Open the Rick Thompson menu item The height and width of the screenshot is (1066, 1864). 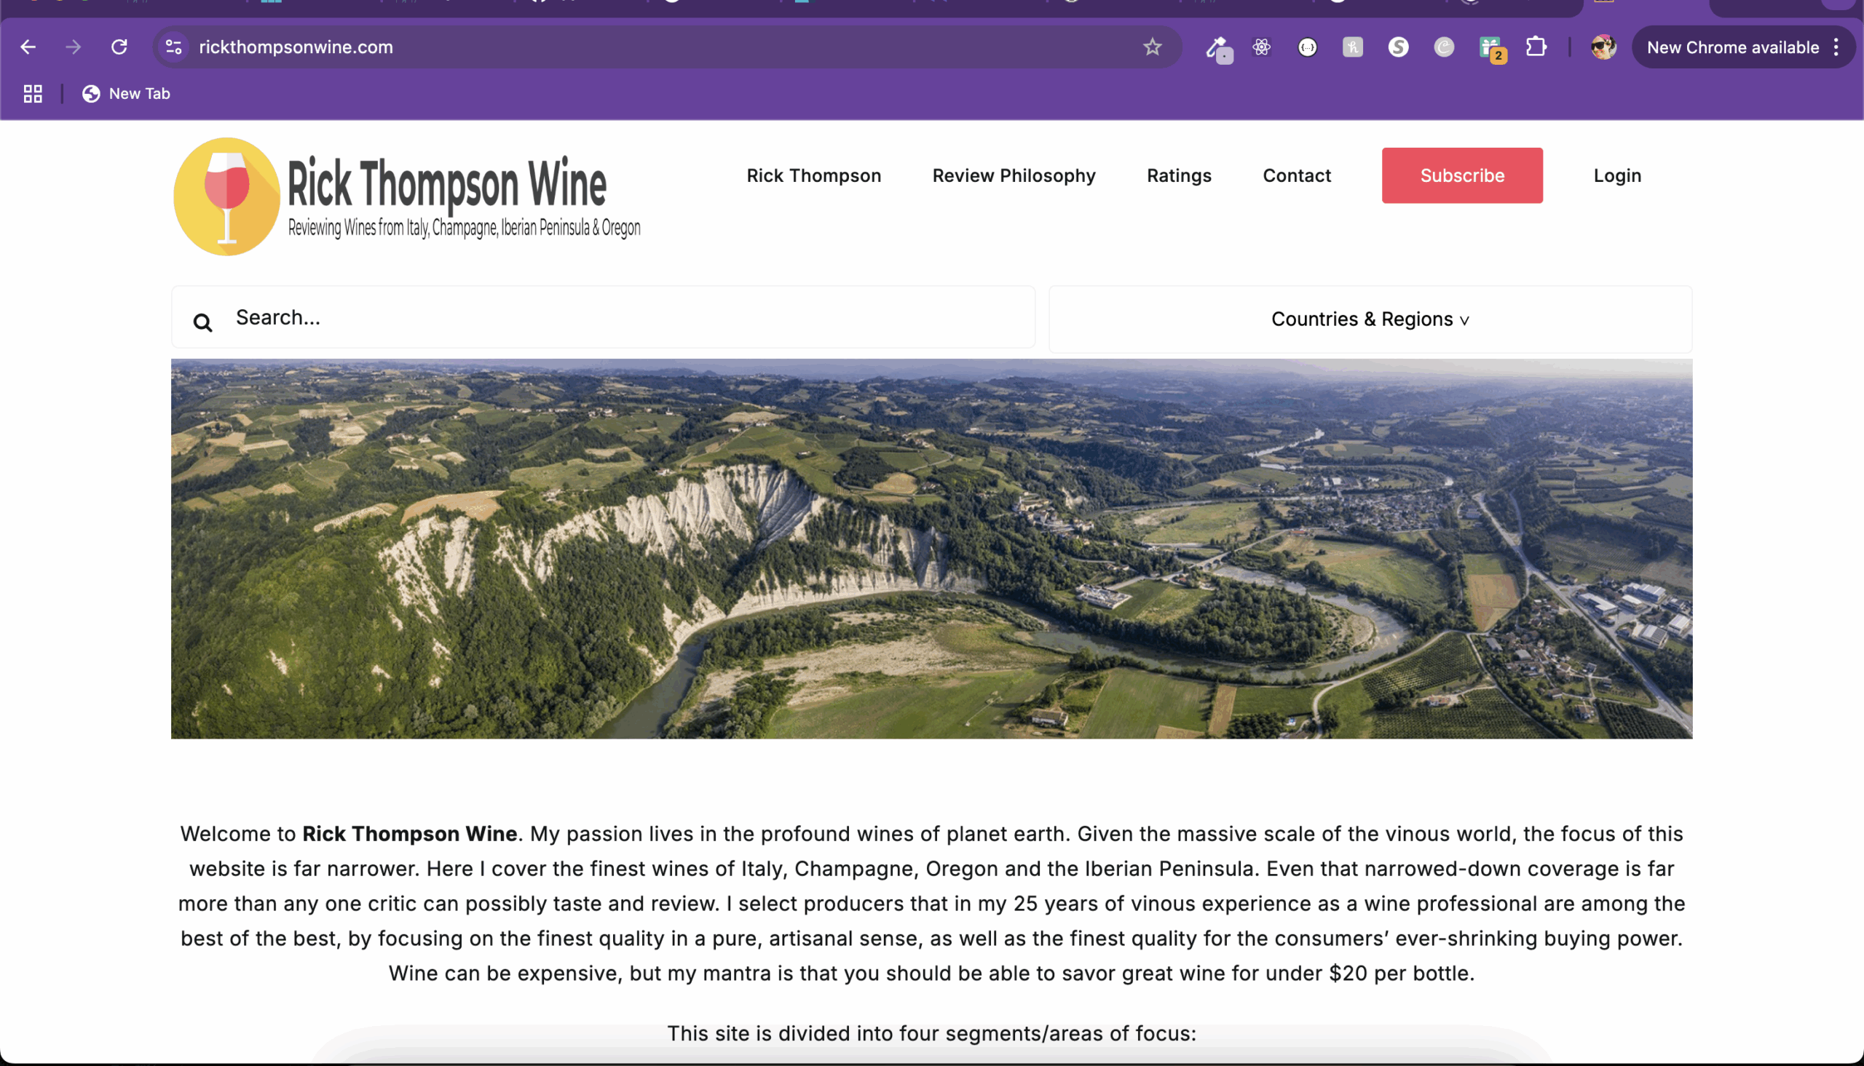tap(814, 175)
